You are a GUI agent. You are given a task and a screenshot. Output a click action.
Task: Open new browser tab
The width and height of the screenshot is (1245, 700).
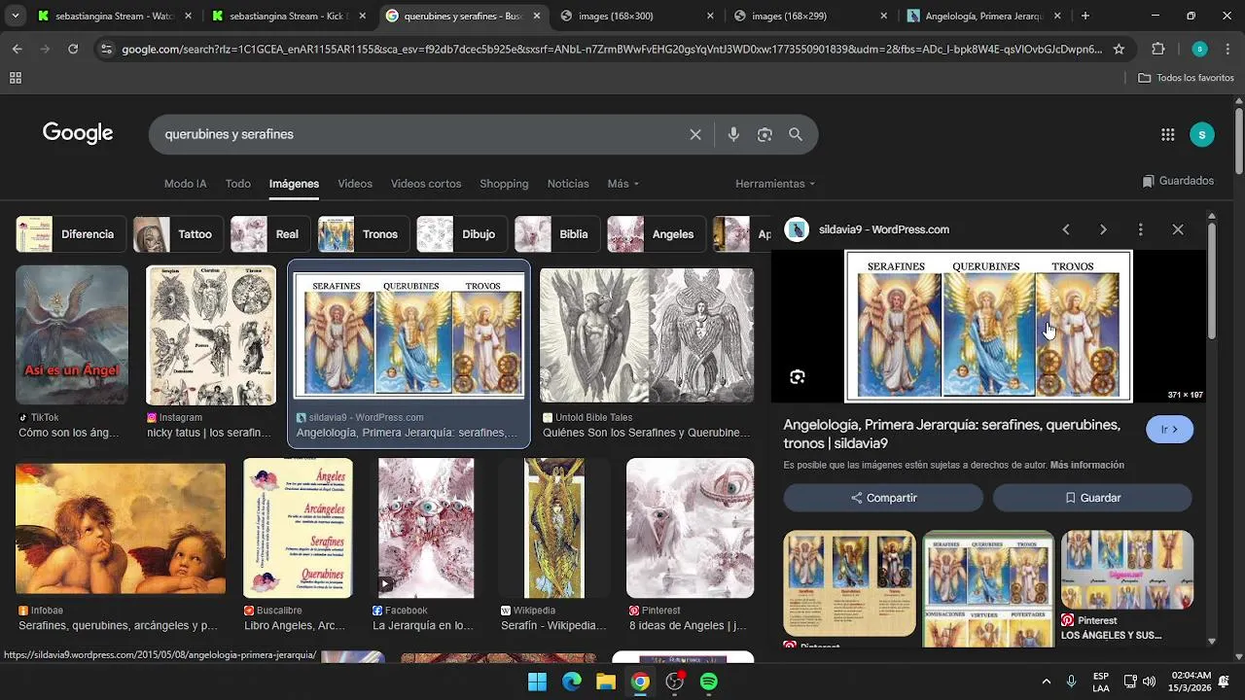pyautogui.click(x=1085, y=16)
